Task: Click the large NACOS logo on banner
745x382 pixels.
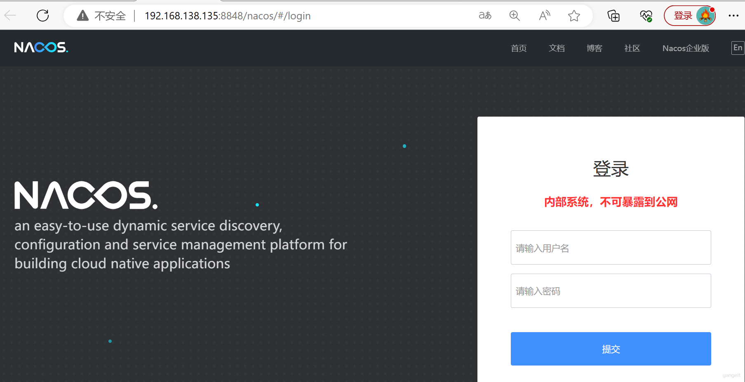Action: (86, 195)
